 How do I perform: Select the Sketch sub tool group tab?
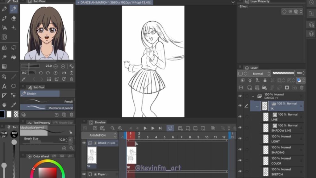coord(40,94)
